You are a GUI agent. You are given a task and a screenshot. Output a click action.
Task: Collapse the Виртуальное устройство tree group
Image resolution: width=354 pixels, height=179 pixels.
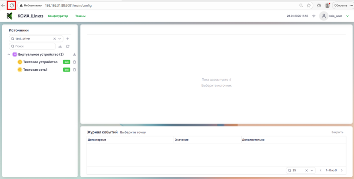[9, 54]
